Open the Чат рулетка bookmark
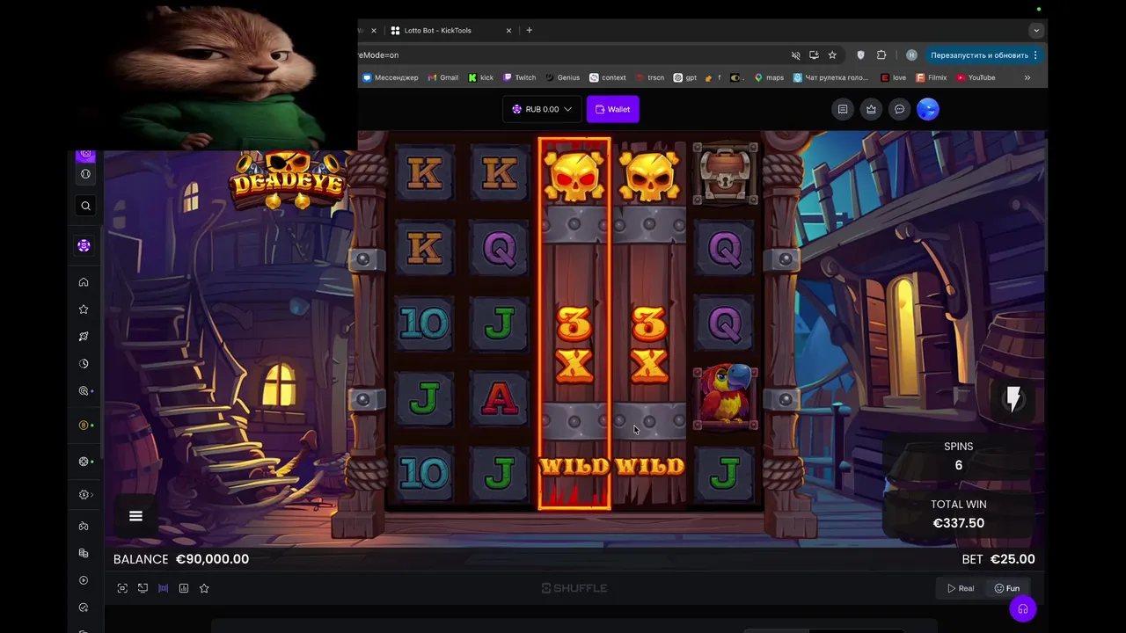1126x633 pixels. coord(831,77)
